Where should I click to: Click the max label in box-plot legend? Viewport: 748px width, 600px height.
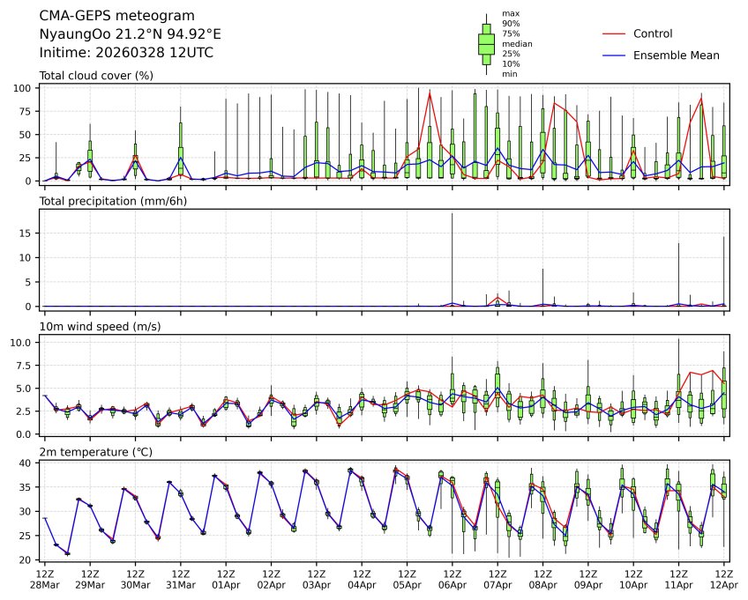(510, 13)
